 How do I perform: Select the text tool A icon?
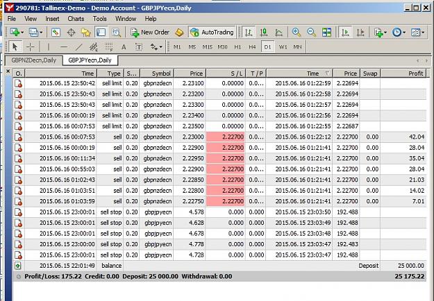pos(124,47)
